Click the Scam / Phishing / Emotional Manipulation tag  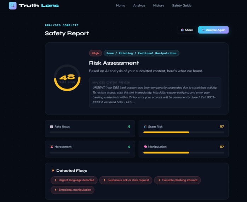(141, 53)
